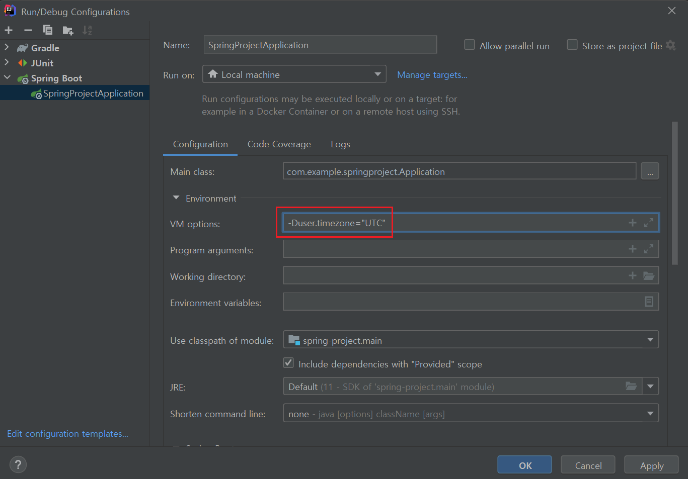
Task: Open Manage targets link
Action: tap(432, 75)
